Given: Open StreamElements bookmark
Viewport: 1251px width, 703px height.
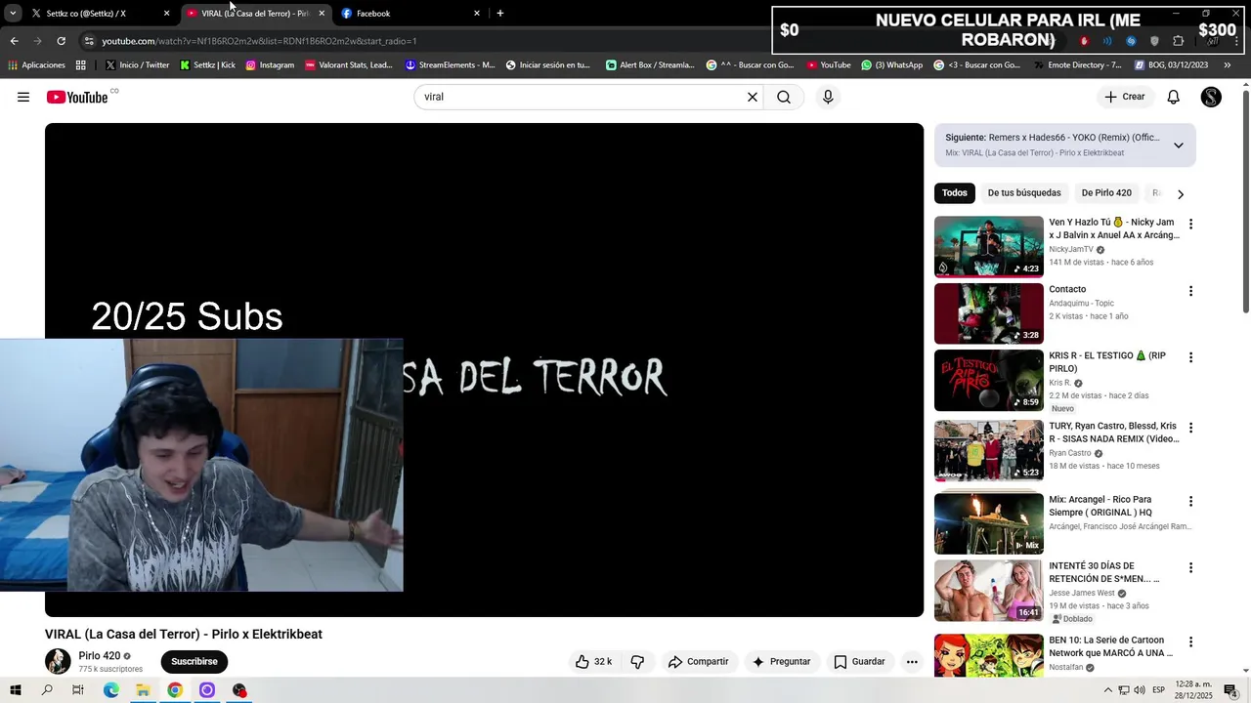Looking at the screenshot, I should tap(451, 65).
